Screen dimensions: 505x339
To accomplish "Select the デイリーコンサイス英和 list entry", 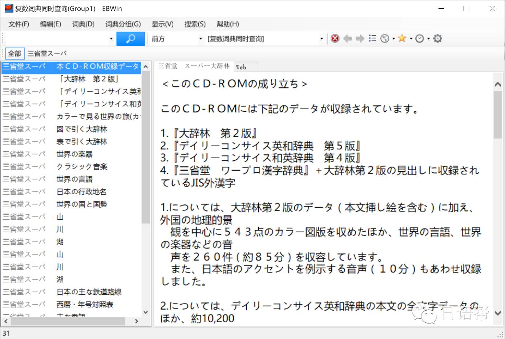I will tap(71, 91).
